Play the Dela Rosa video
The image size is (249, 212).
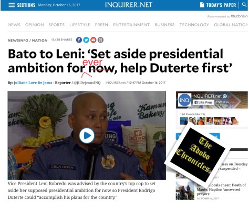click(x=87, y=136)
